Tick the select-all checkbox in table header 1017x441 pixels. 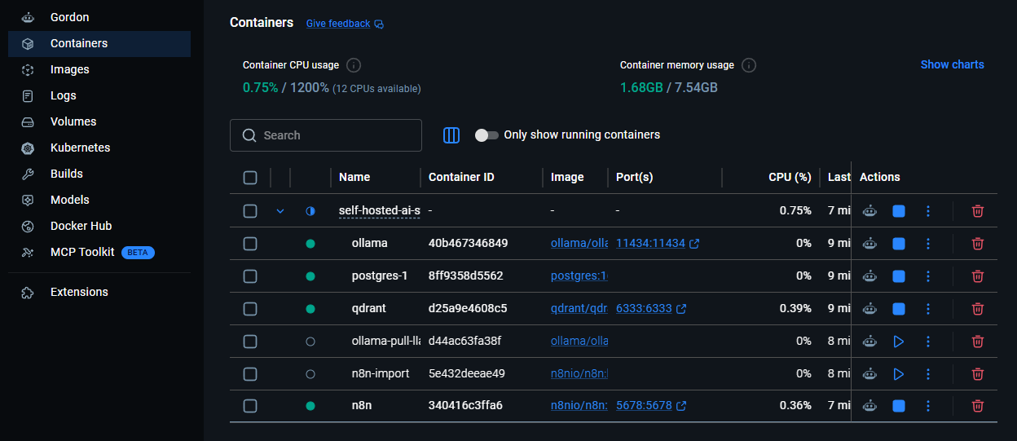pos(250,178)
